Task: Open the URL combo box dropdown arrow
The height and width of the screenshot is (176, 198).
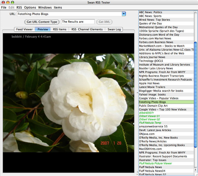Action: click(124, 14)
